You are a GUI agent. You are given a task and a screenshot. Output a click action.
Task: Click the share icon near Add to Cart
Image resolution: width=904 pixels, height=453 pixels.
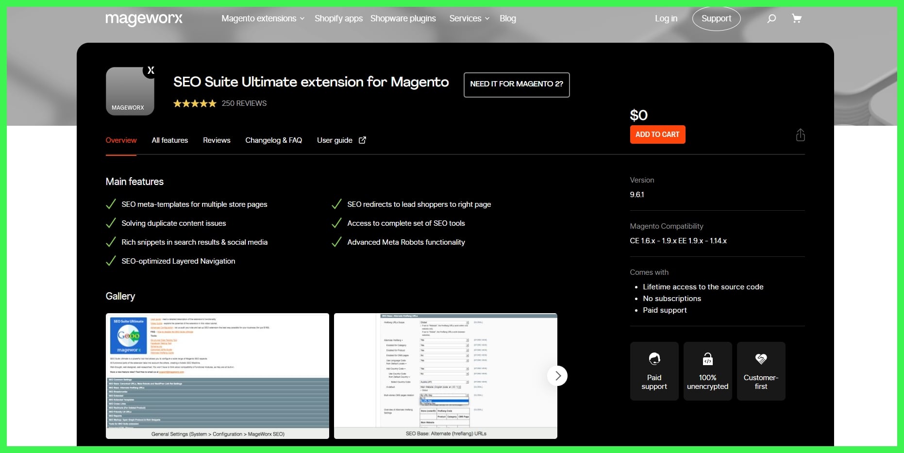[801, 134]
